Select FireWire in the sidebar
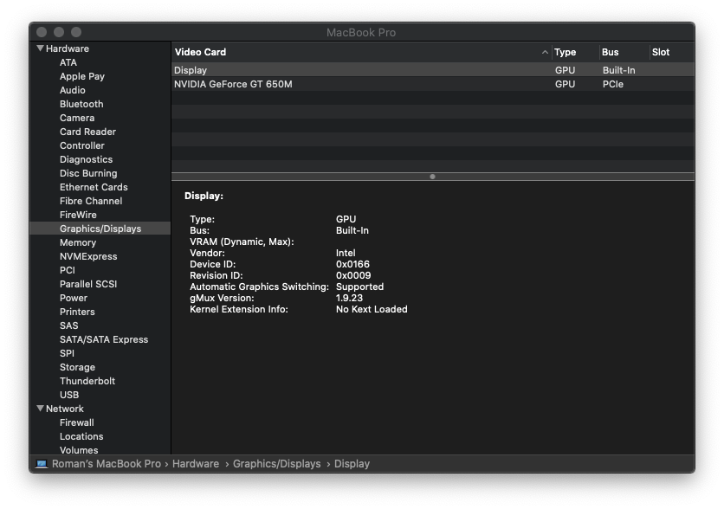This screenshot has height=509, width=724. click(x=78, y=215)
